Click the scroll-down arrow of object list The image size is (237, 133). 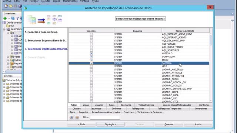coord(211,101)
